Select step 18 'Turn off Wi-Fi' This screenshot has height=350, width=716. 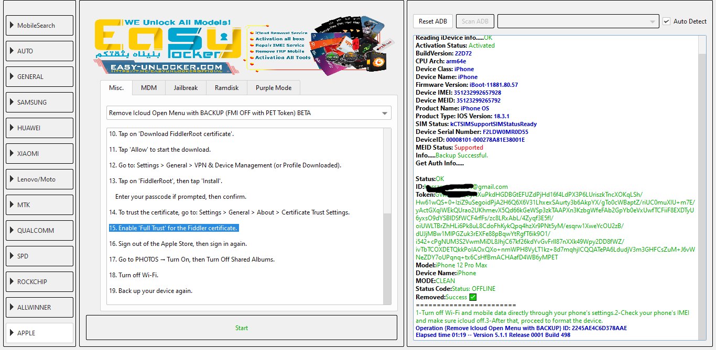click(x=134, y=275)
